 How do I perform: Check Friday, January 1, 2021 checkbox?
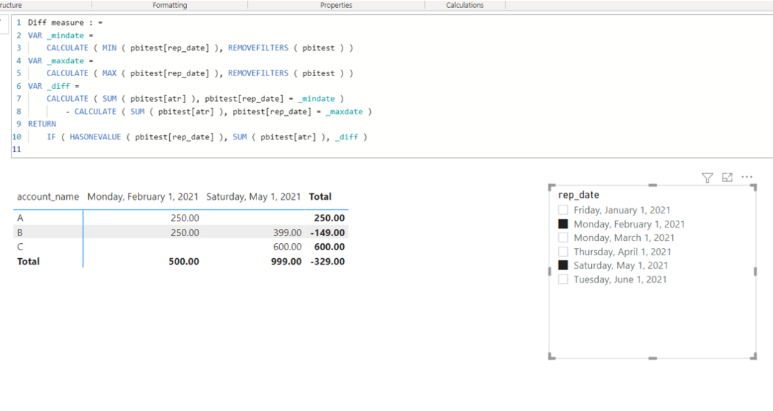click(x=563, y=210)
